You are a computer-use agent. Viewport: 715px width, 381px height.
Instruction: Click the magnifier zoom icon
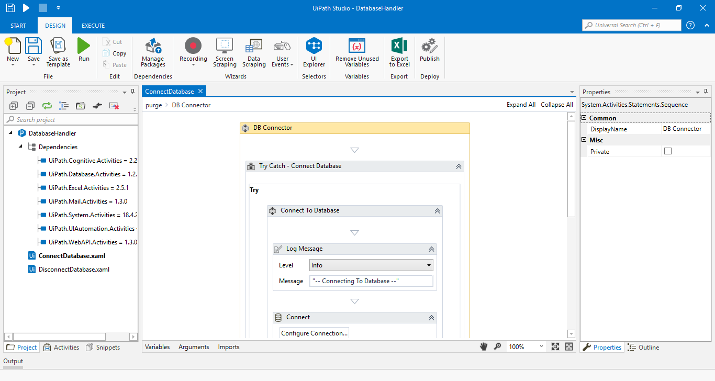click(497, 346)
